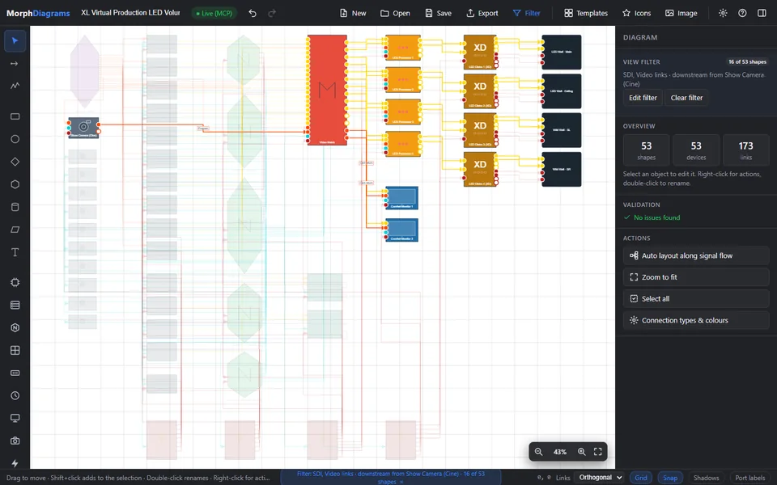The width and height of the screenshot is (777, 485).
Task: Select the clock device tool
Action: pos(15,395)
